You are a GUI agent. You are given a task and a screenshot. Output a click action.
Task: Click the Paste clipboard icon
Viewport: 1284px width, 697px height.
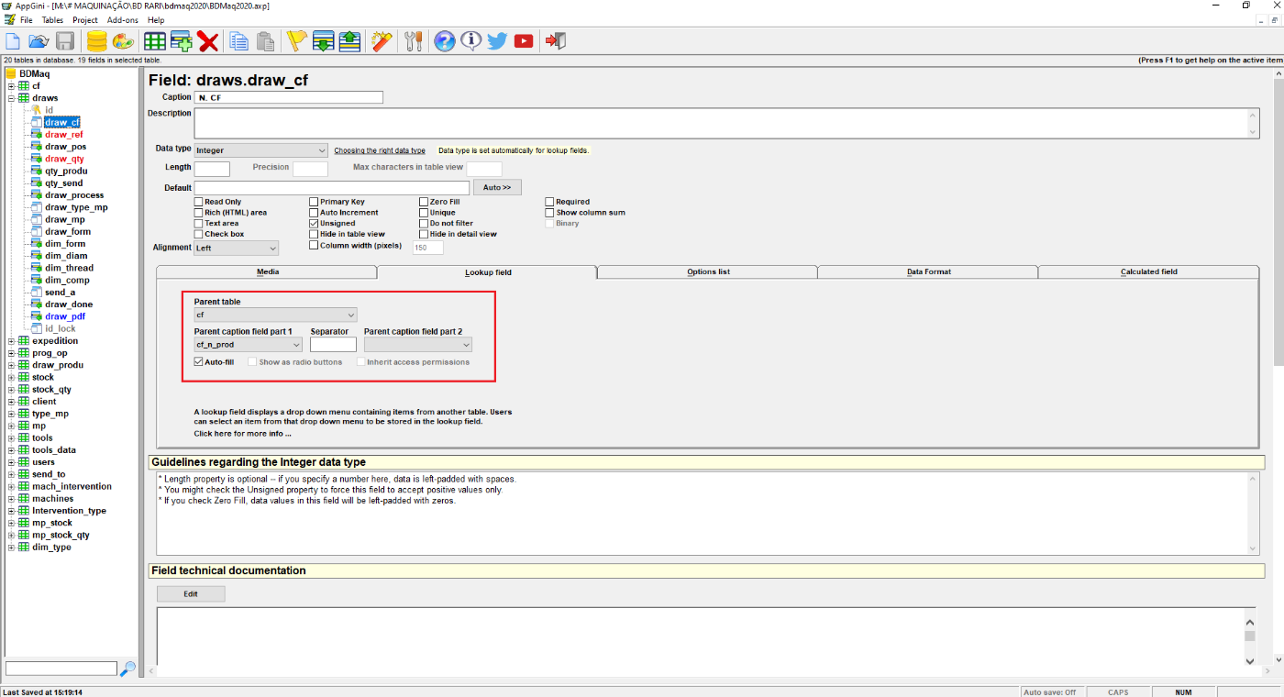[x=266, y=40]
